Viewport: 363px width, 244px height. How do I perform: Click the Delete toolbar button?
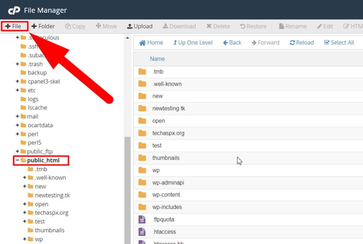(x=218, y=26)
